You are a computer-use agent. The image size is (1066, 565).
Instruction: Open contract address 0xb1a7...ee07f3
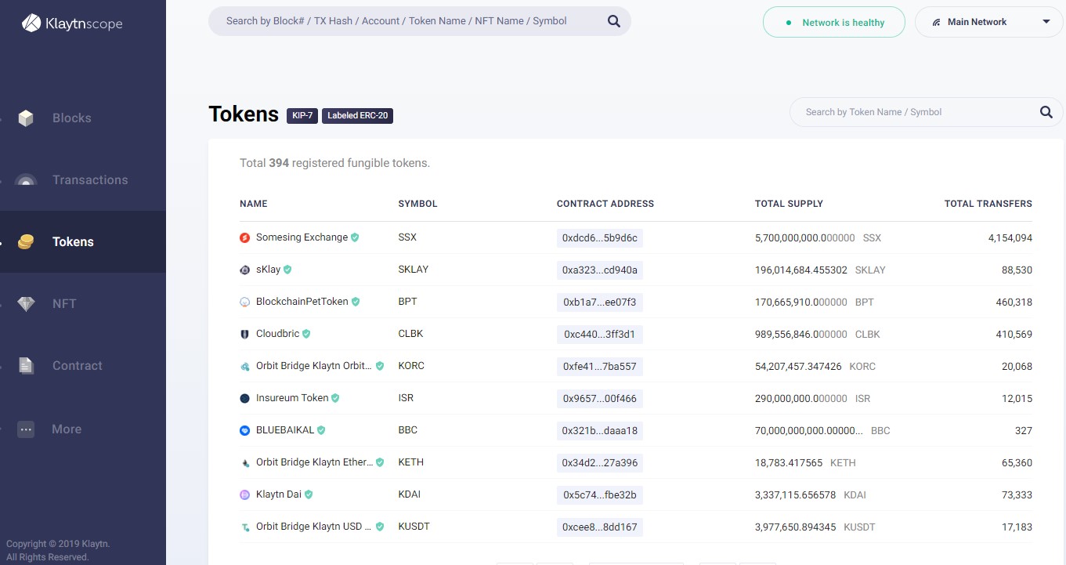[x=600, y=302]
